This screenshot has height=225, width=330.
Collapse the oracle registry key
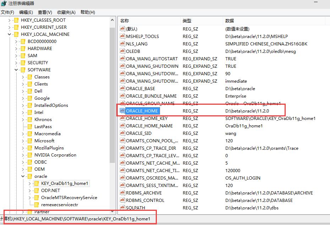[23, 176]
